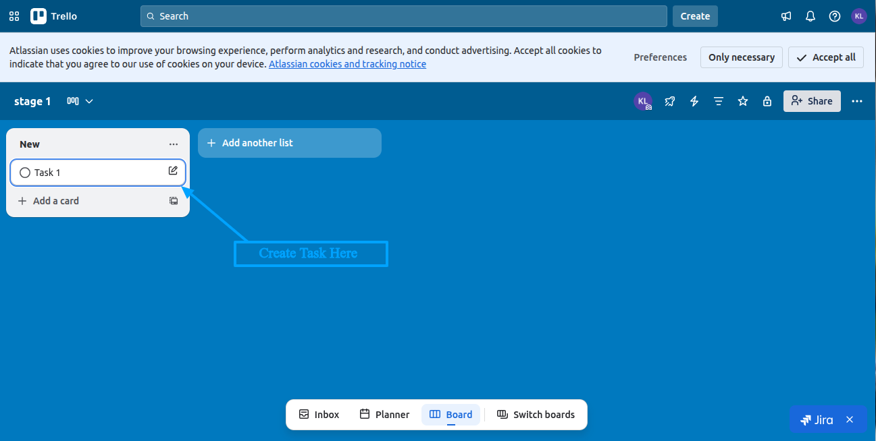This screenshot has height=441, width=876.
Task: Click the cookie Preferences button
Action: click(660, 57)
